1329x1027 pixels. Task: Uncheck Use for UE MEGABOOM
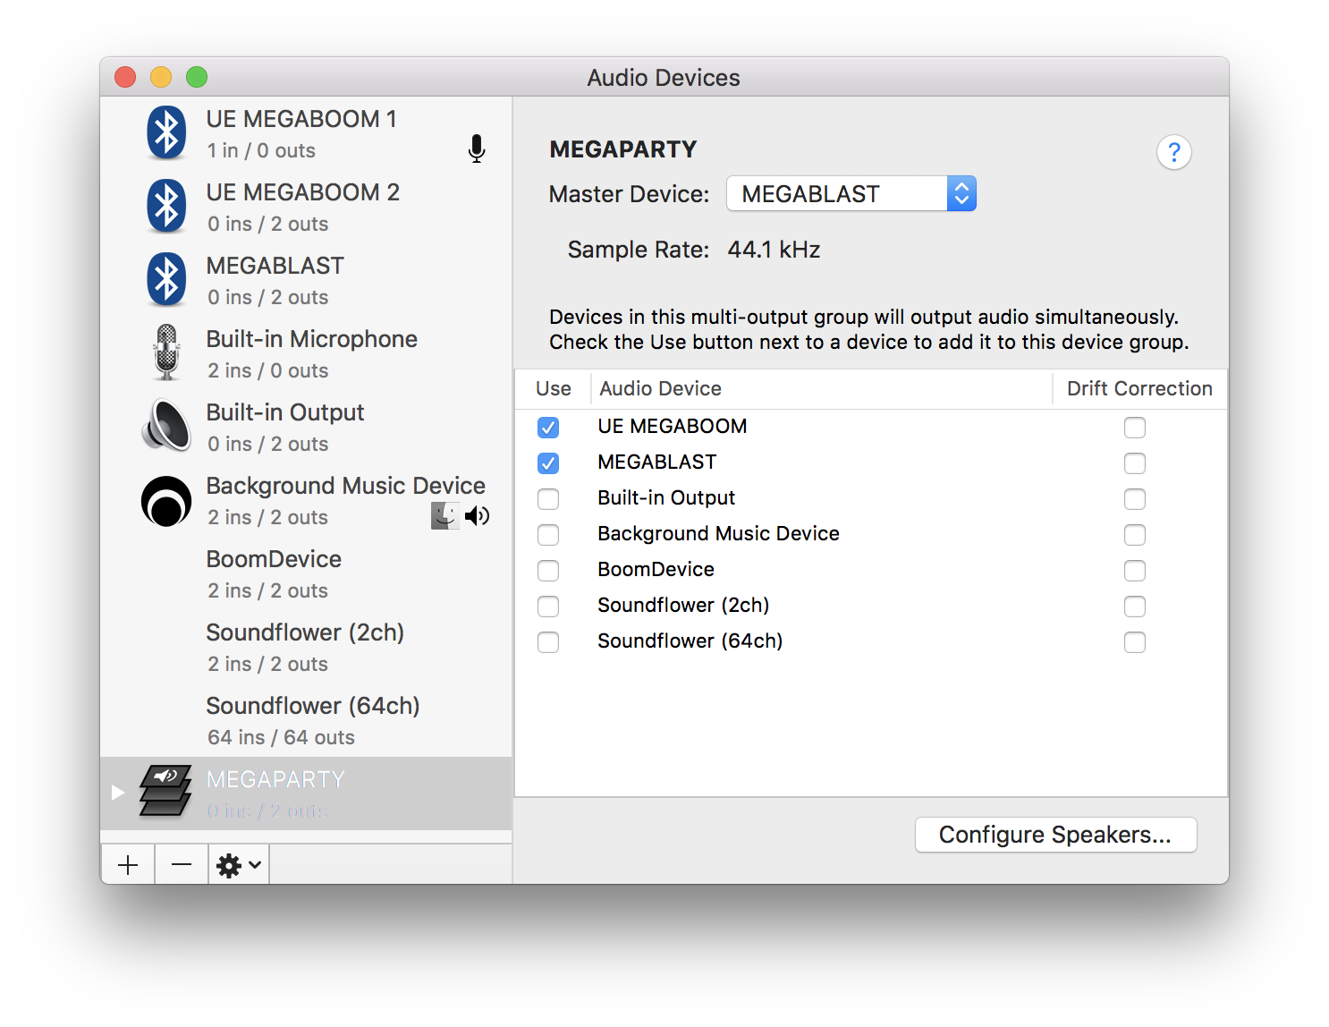tap(548, 428)
